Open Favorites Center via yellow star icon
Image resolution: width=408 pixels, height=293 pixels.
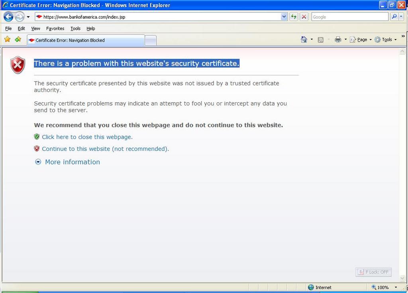click(7, 39)
